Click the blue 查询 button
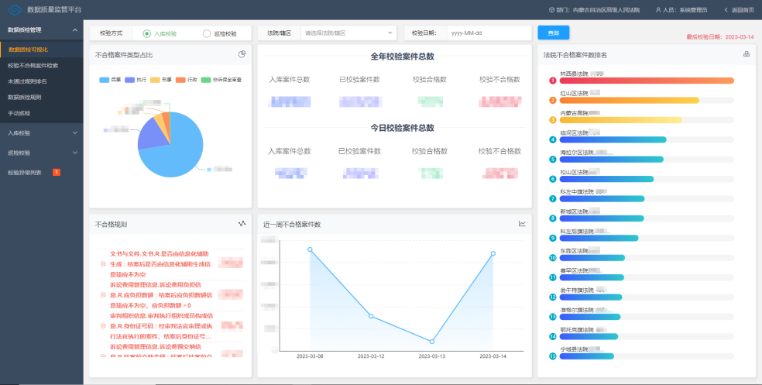 [553, 33]
